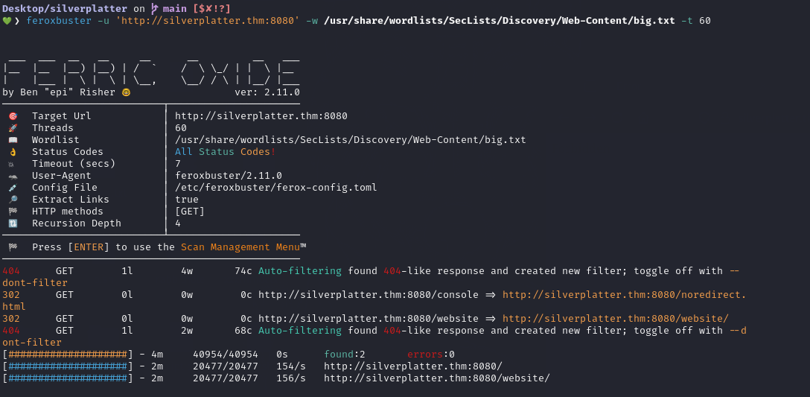
Task: Click the progress bar for /website/ scan
Action: [x=68, y=378]
